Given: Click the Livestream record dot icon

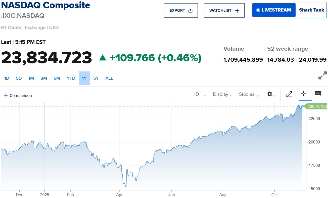Looking at the screenshot, I should (x=258, y=10).
